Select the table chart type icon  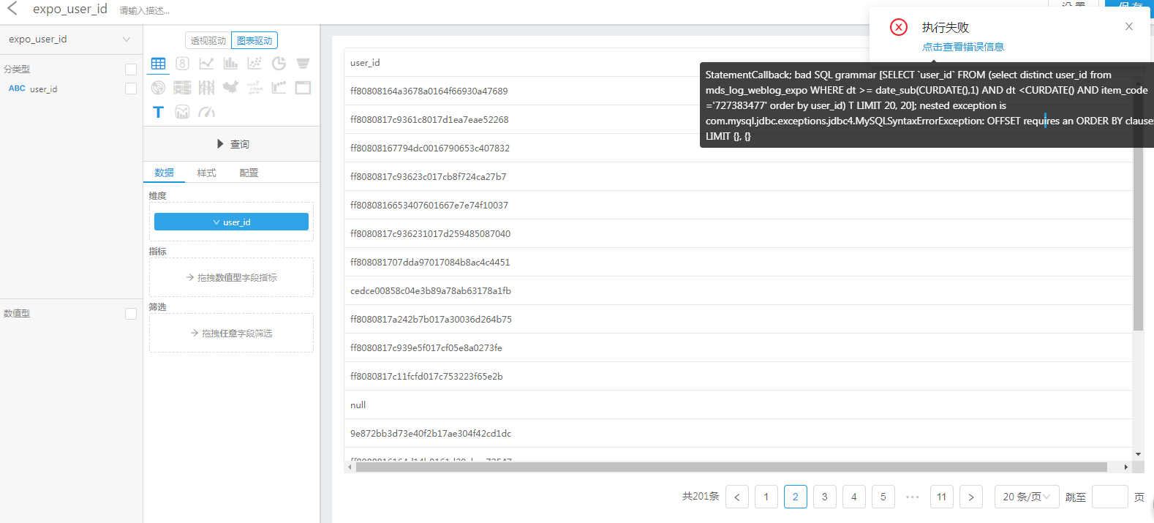[x=158, y=64]
